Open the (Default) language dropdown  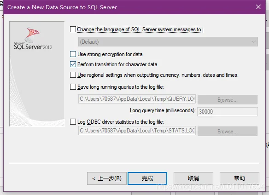(168, 42)
